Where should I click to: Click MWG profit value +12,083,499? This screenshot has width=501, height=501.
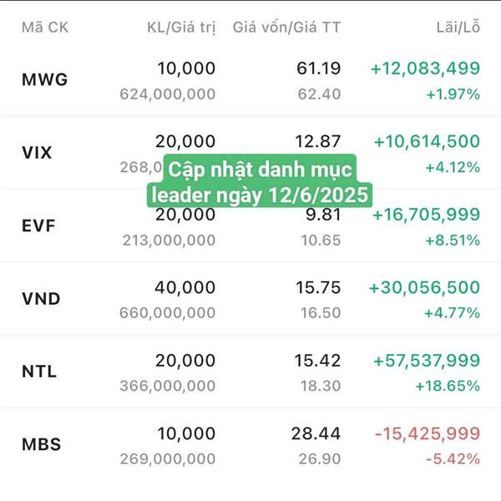423,68
